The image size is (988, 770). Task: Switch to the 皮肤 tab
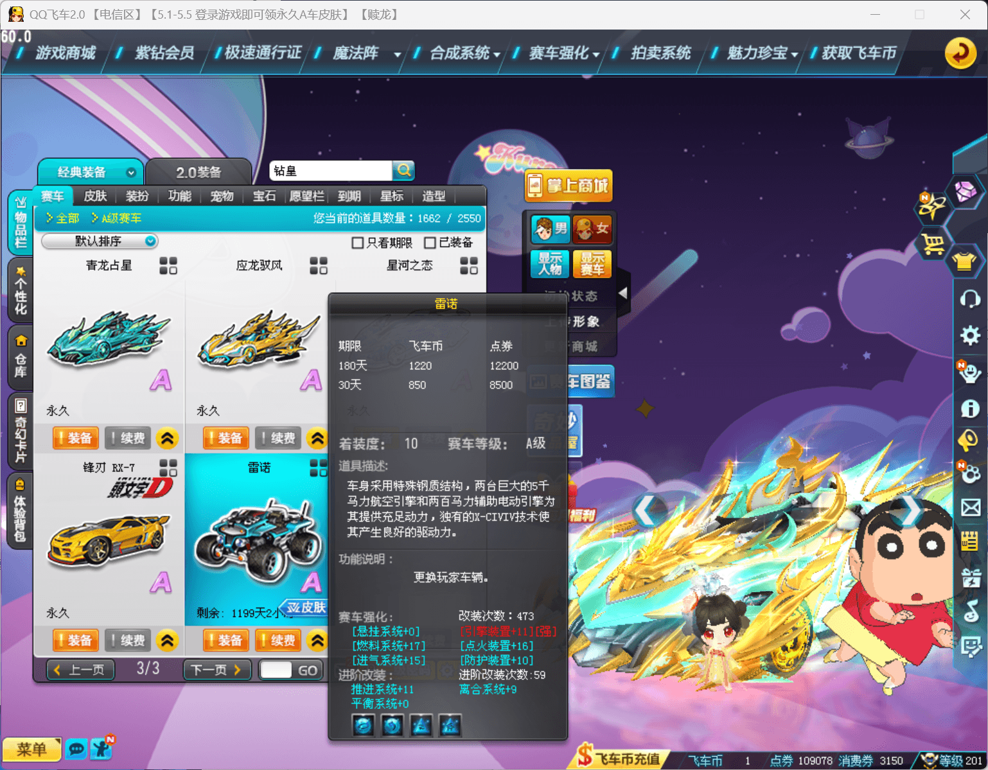(x=95, y=196)
